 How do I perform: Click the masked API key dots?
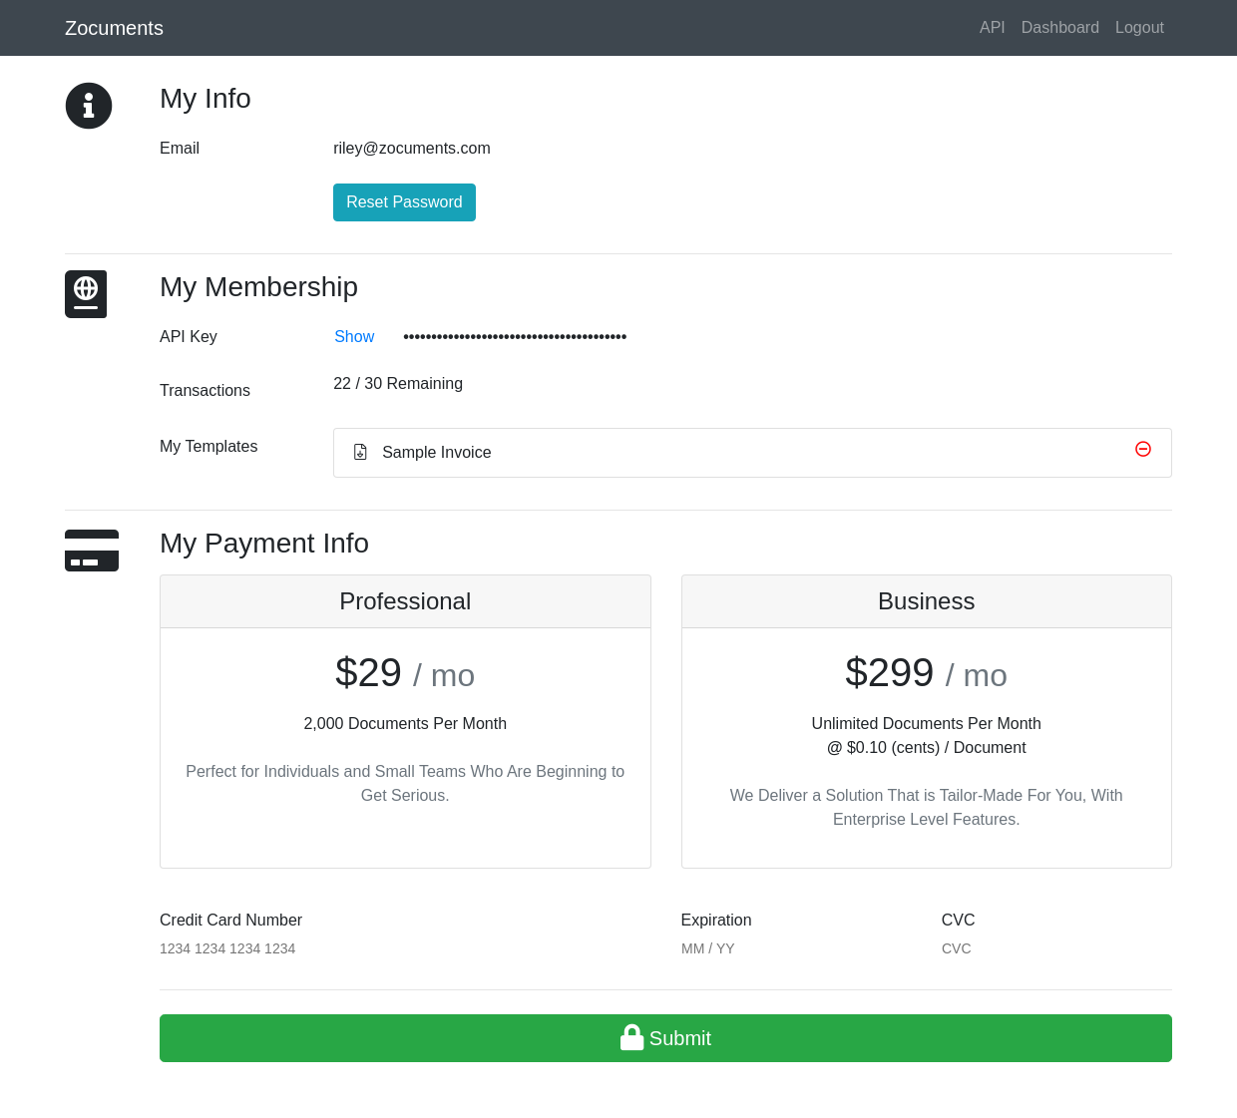tap(515, 337)
